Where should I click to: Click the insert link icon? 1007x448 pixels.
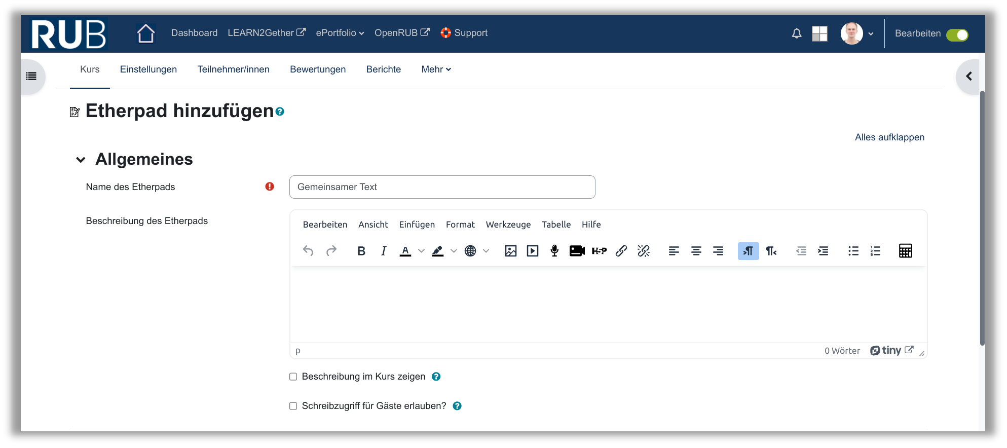[621, 251]
